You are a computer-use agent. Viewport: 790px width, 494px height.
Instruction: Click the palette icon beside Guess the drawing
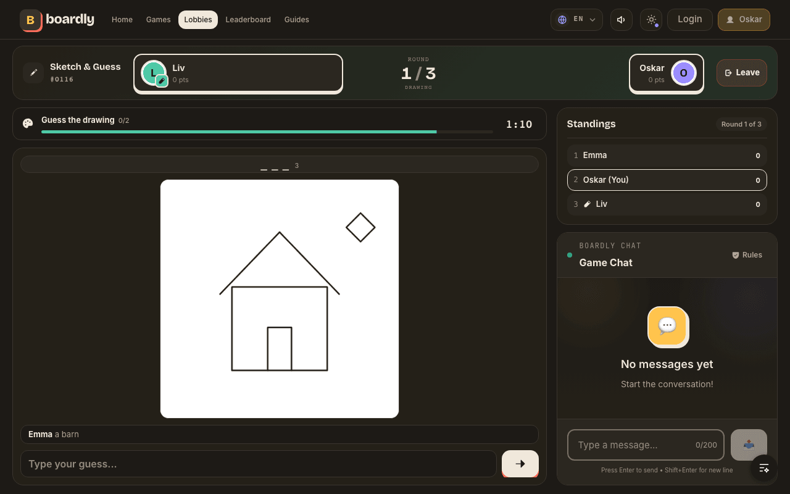click(28, 124)
